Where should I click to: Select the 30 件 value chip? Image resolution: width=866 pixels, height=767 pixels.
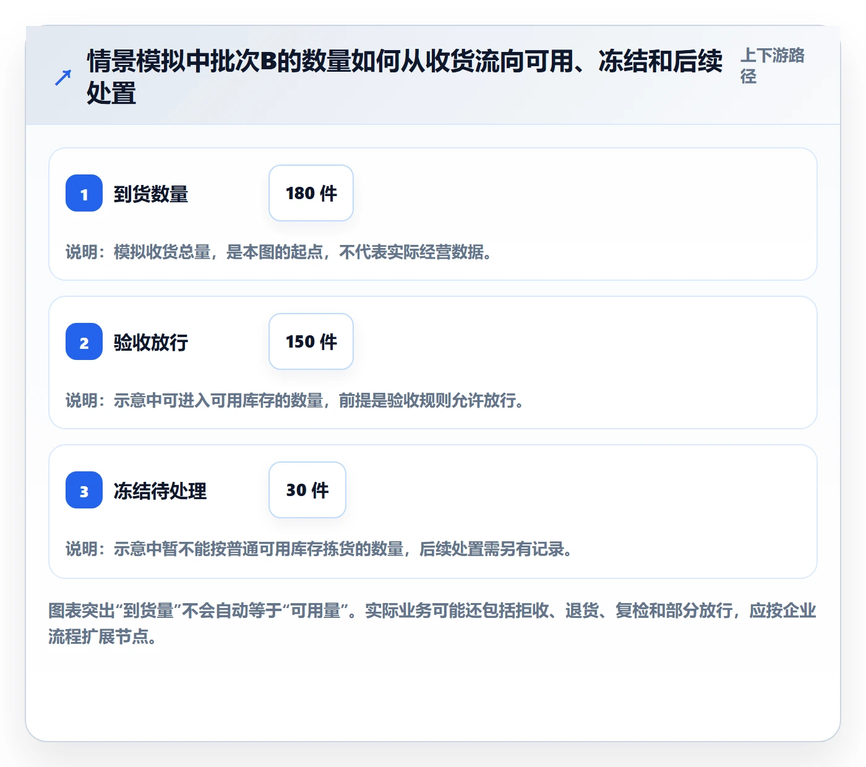tap(307, 490)
